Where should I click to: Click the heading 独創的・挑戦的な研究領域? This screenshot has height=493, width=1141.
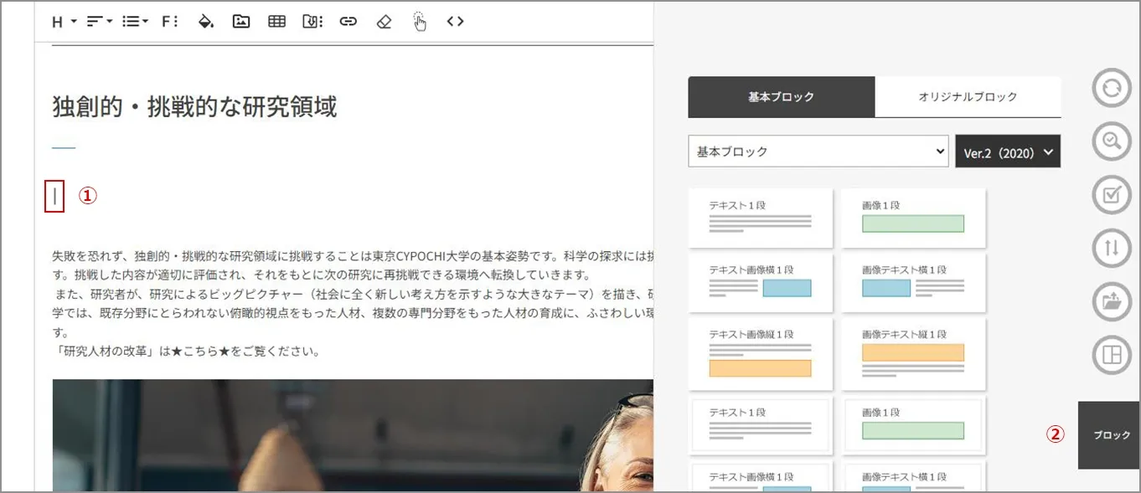tap(194, 106)
